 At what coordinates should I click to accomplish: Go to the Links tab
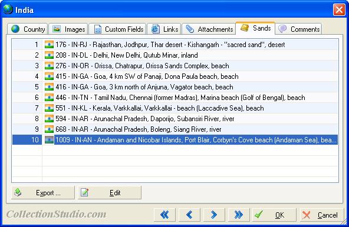(164, 29)
